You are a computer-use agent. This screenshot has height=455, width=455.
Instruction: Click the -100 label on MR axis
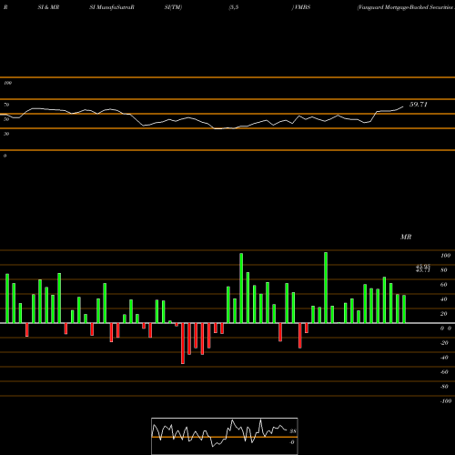pos(446,401)
